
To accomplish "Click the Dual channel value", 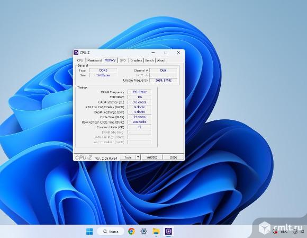I will [x=164, y=70].
